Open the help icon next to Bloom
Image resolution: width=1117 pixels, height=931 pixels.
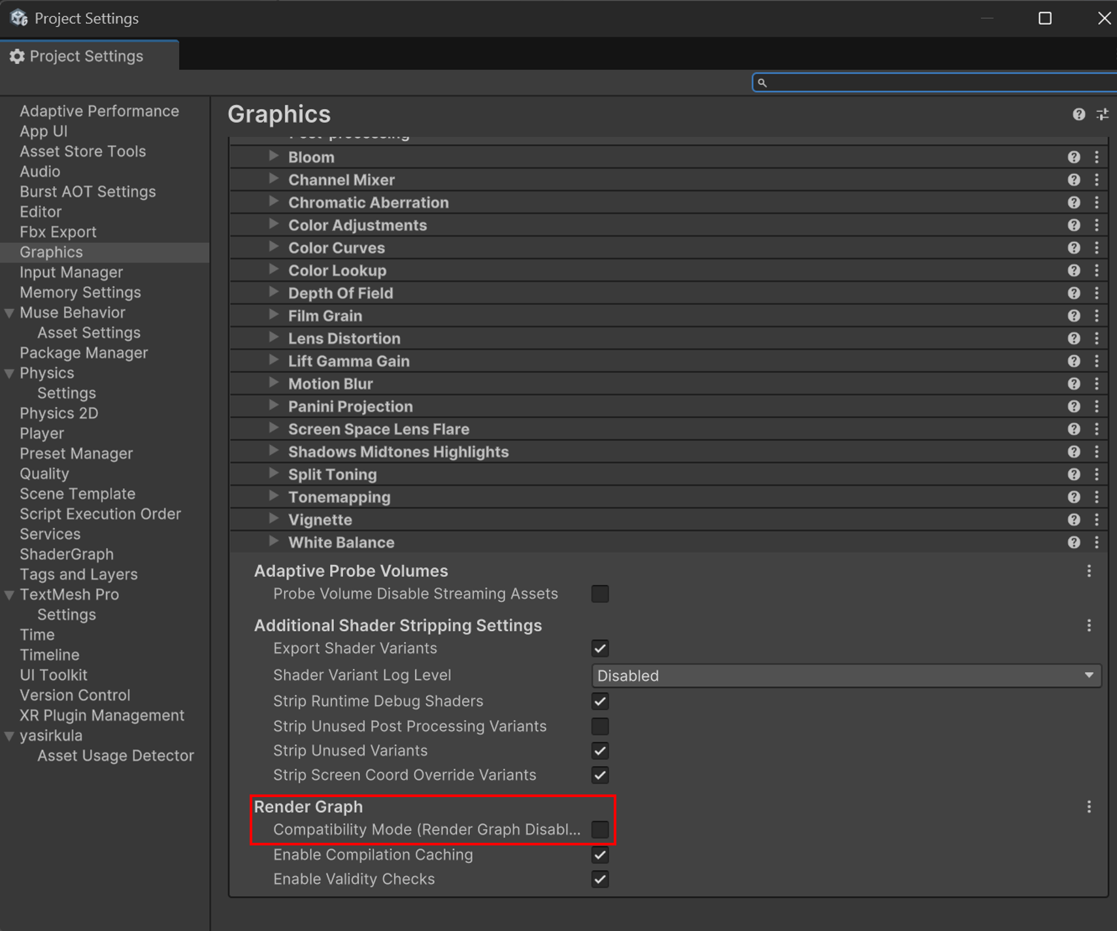pyautogui.click(x=1075, y=157)
